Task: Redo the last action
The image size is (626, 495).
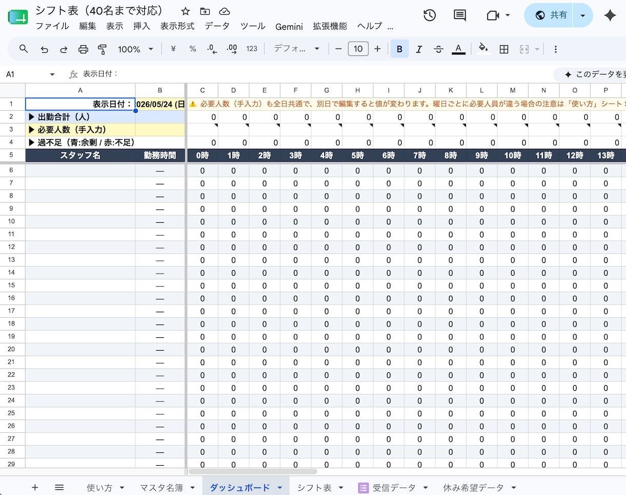Action: click(x=64, y=49)
